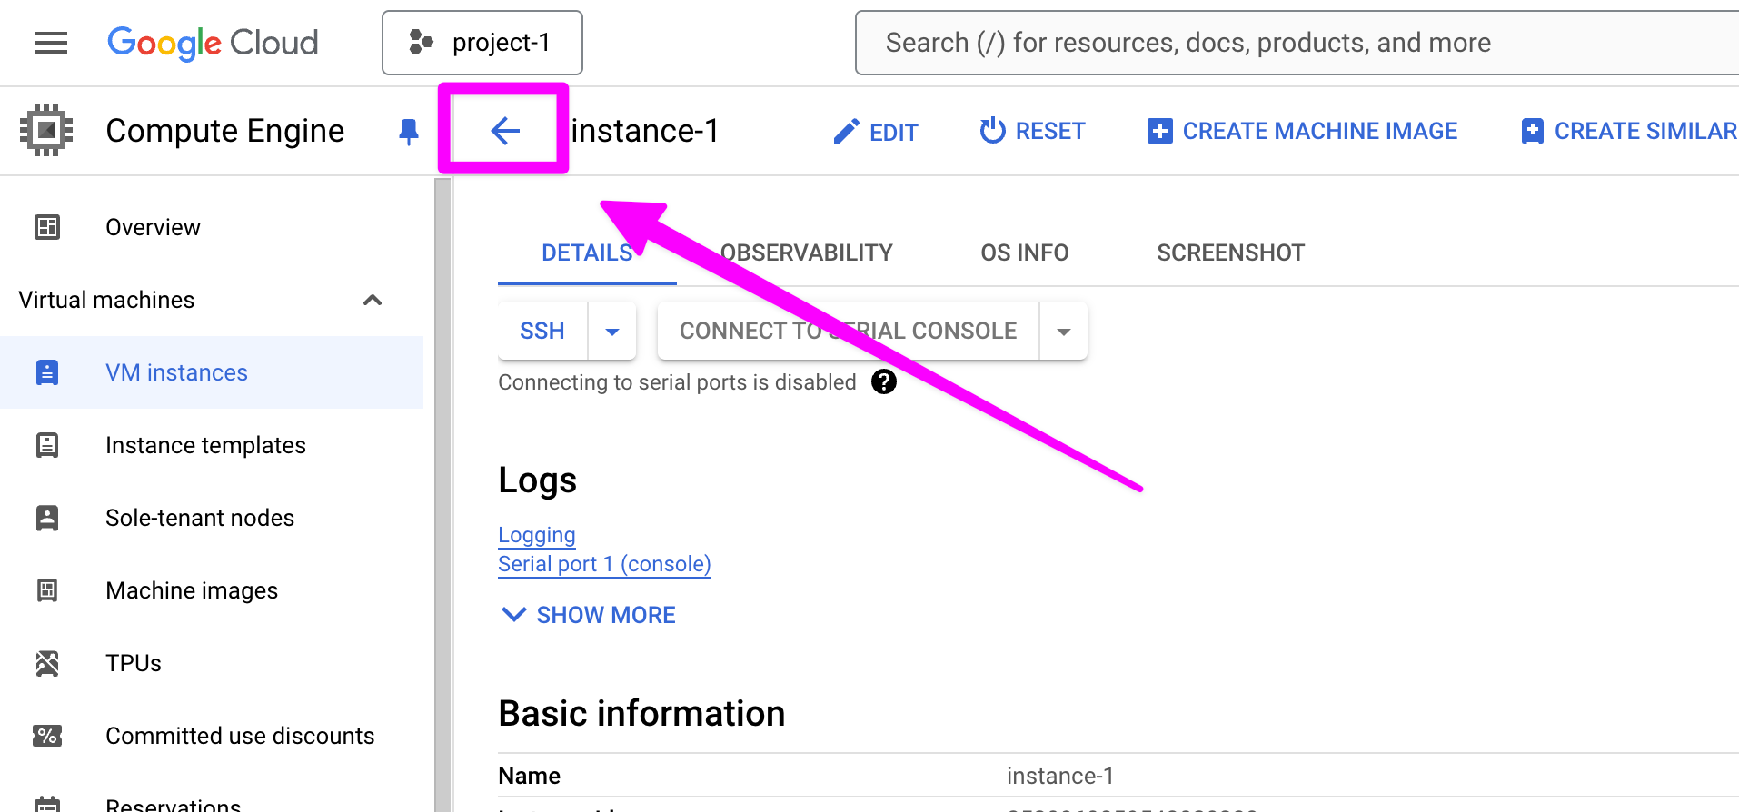Click the Basic information heading
The image size is (1739, 812).
click(641, 713)
